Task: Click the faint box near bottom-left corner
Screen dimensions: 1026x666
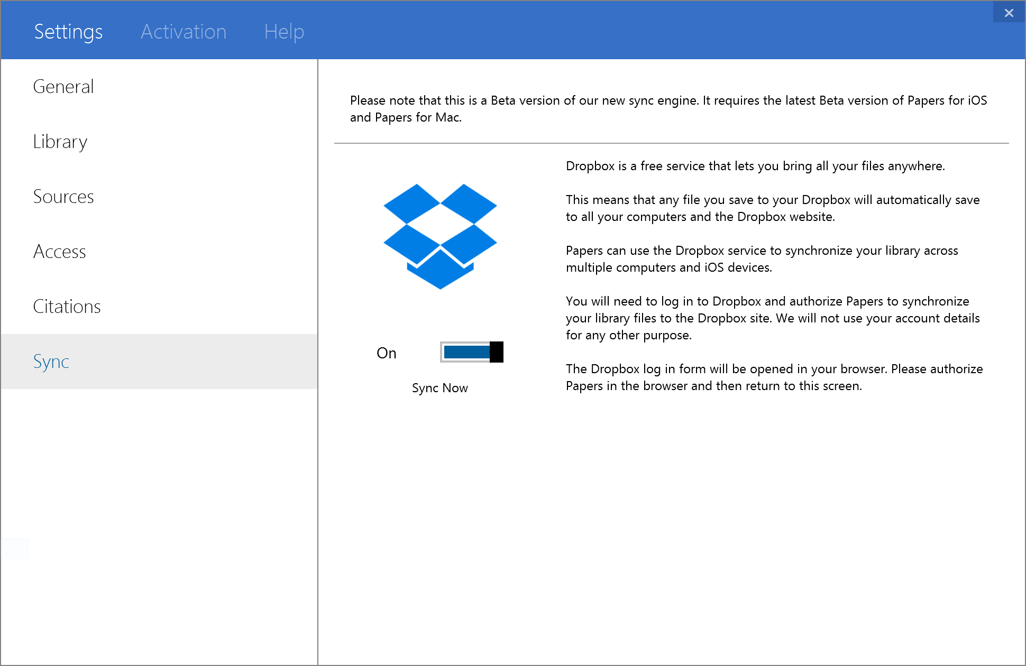Action: 15,549
